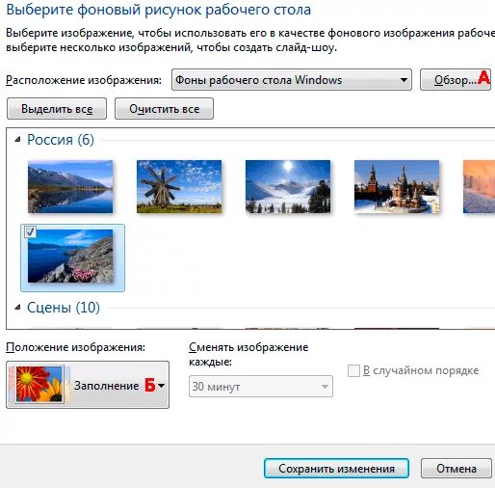Select the wooden windmill wallpaper

pyautogui.click(x=179, y=187)
